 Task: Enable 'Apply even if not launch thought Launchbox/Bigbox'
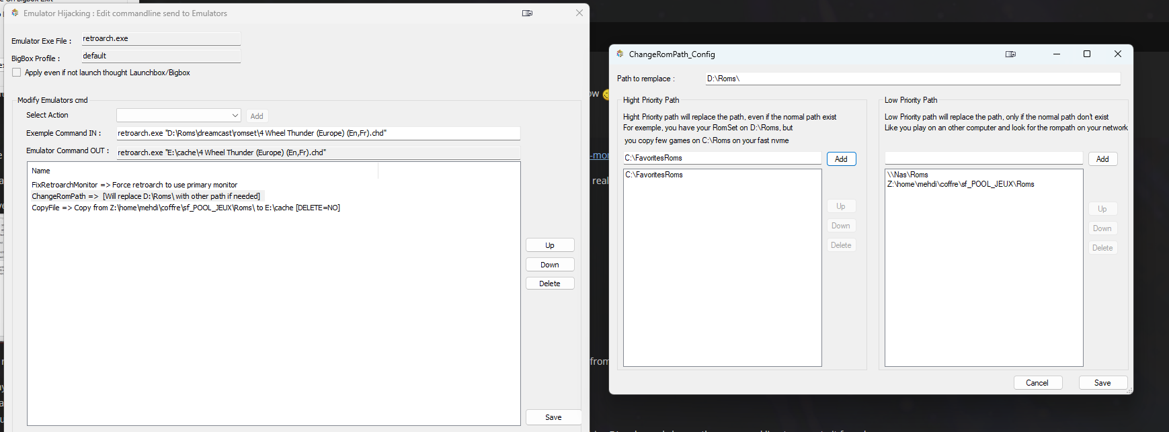pyautogui.click(x=17, y=73)
